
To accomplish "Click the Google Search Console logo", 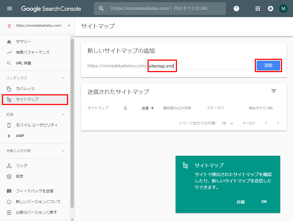I will click(51, 9).
